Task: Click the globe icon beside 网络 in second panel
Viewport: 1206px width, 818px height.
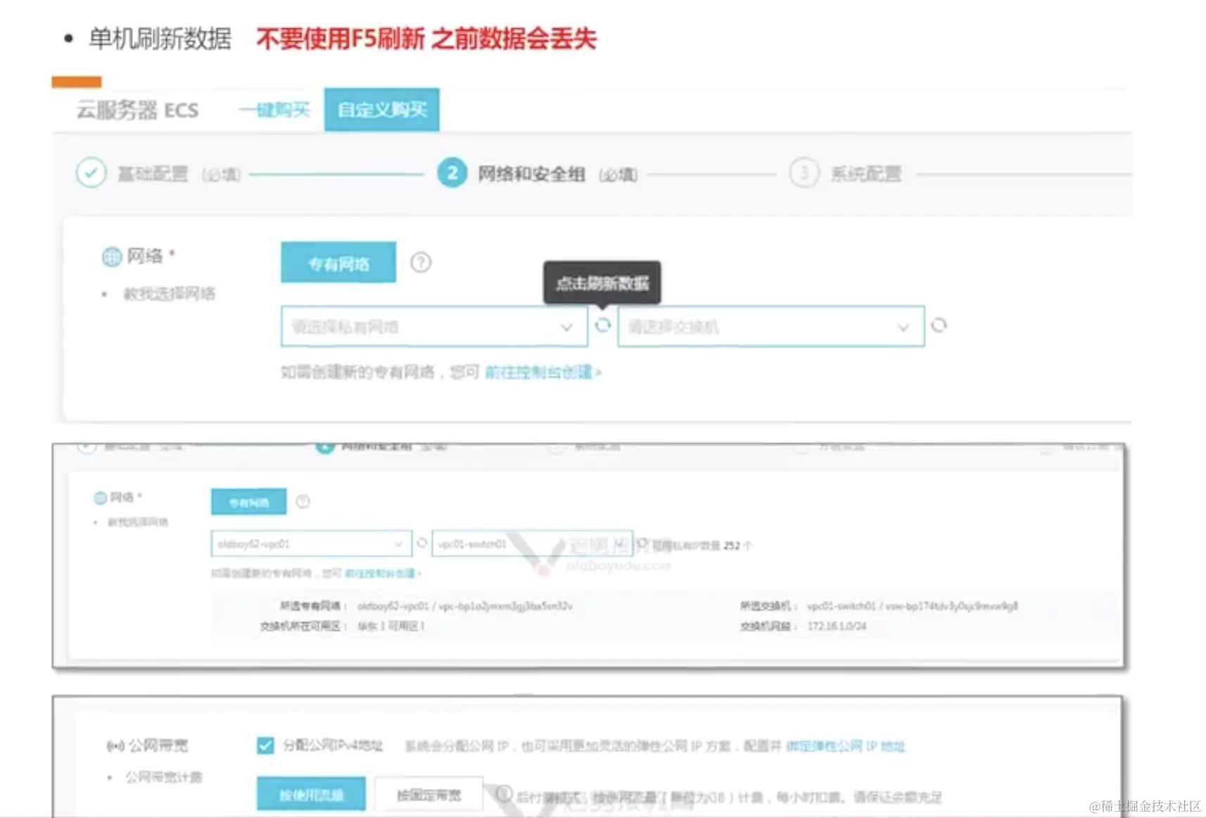Action: 101,498
